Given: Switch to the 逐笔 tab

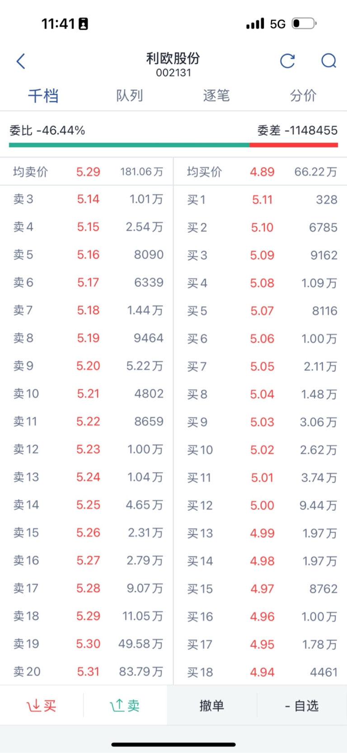Looking at the screenshot, I should pos(216,95).
